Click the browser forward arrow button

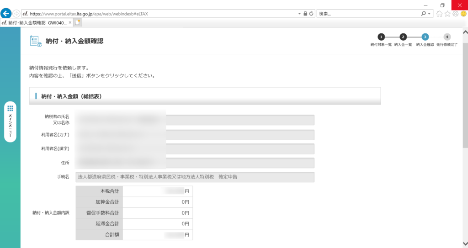click(17, 14)
